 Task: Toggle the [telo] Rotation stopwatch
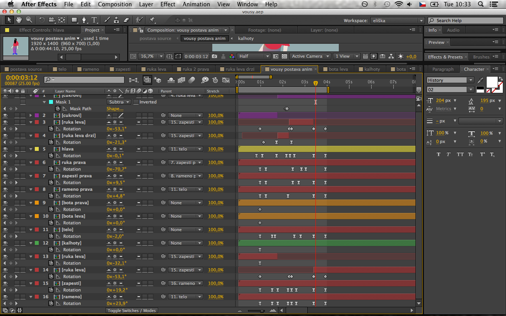[51, 236]
